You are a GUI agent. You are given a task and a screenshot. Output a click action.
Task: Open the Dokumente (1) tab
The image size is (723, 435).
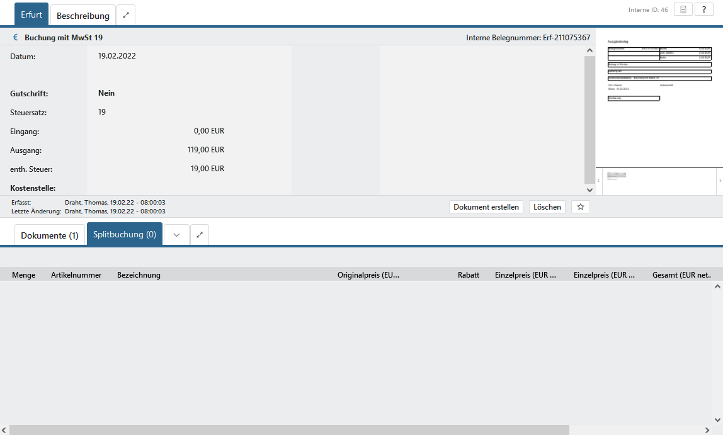[50, 235]
